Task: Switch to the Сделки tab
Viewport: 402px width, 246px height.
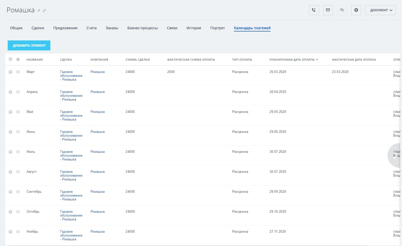Action: coord(38,28)
